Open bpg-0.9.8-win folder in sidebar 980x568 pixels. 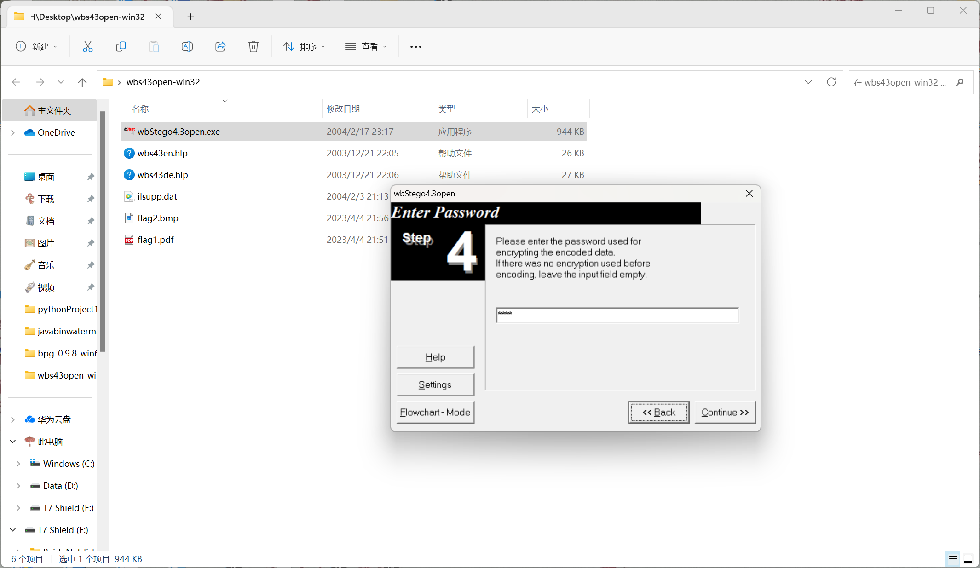pyautogui.click(x=61, y=353)
